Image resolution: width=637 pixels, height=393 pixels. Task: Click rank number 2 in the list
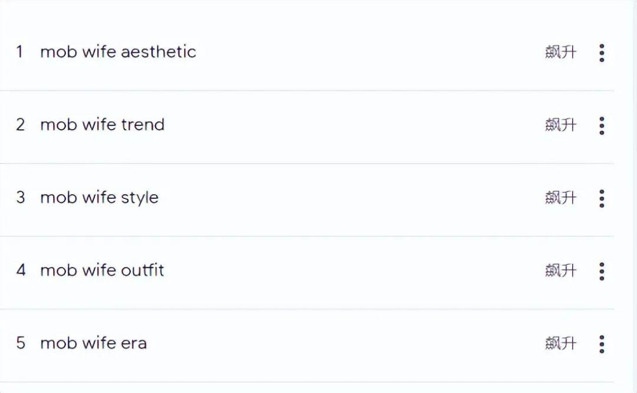[x=20, y=125]
